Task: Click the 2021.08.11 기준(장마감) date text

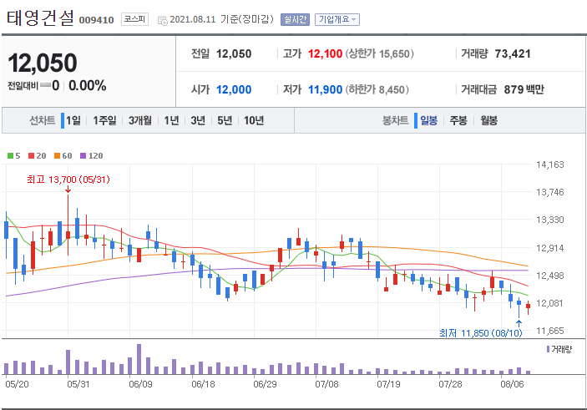Action: 221,19
